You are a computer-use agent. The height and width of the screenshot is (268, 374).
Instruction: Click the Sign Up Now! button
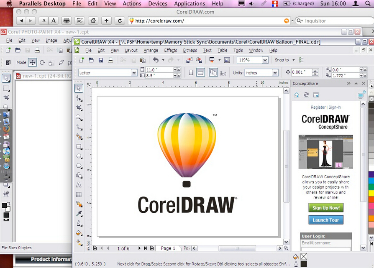pos(326,208)
